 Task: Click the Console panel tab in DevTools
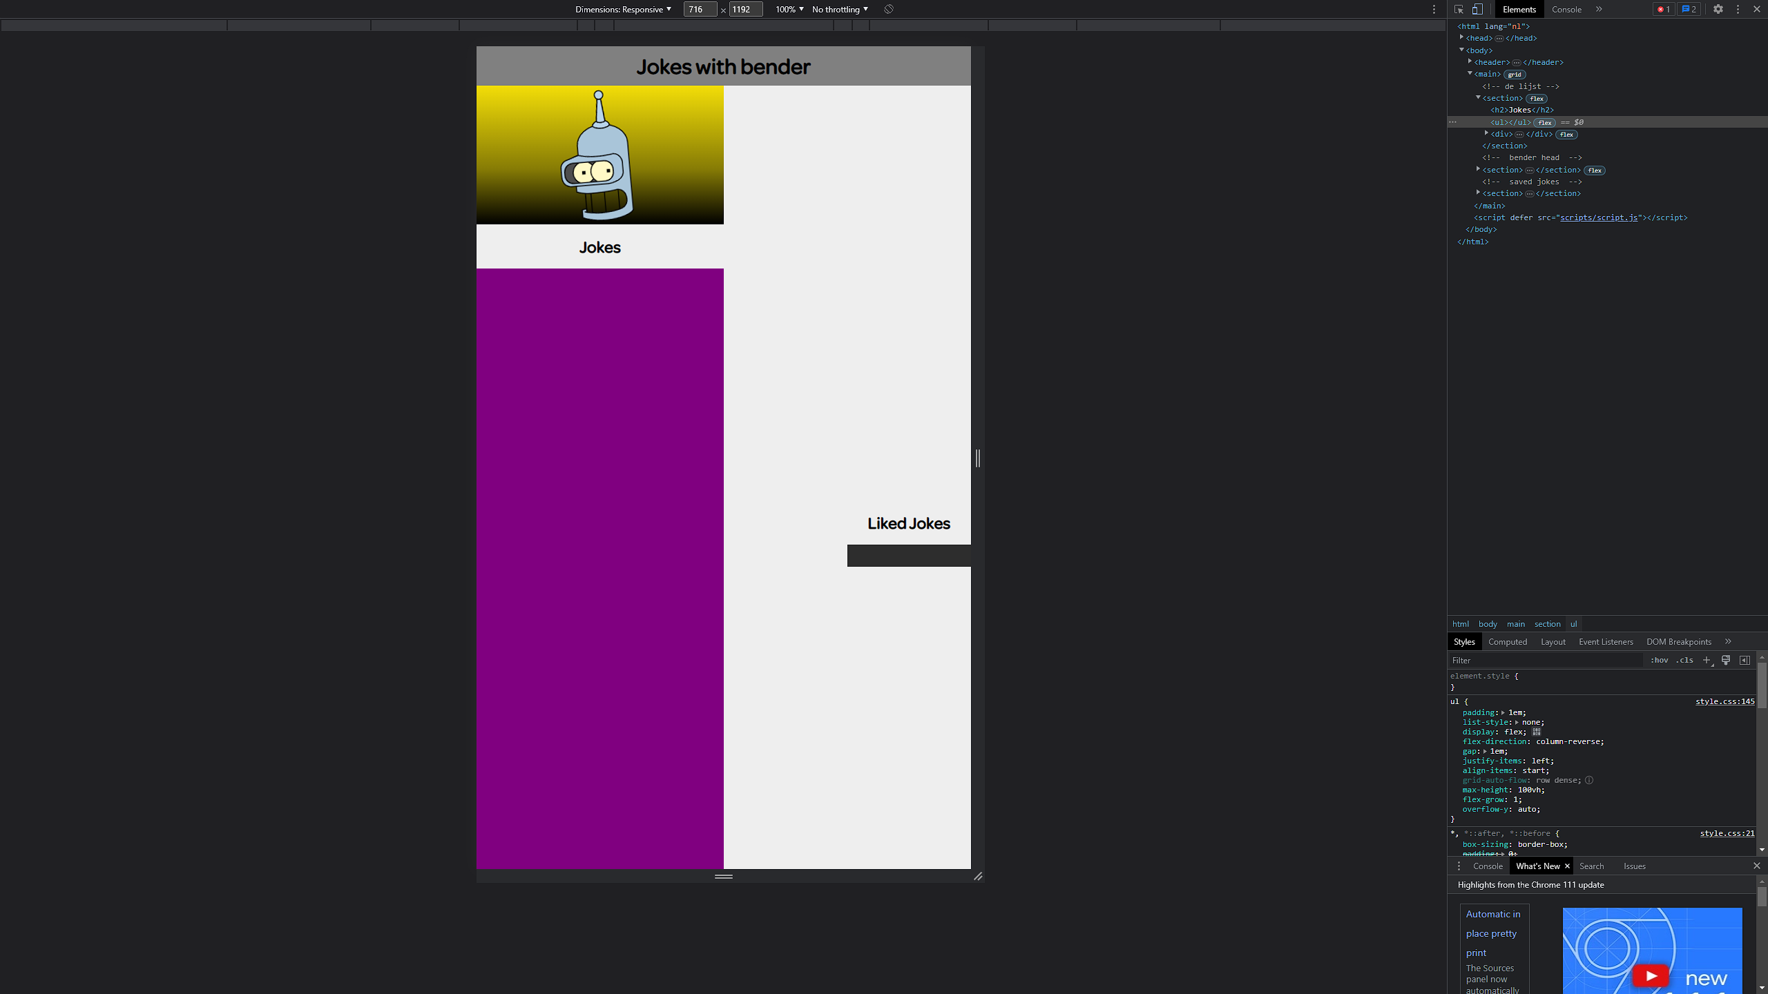click(1566, 10)
